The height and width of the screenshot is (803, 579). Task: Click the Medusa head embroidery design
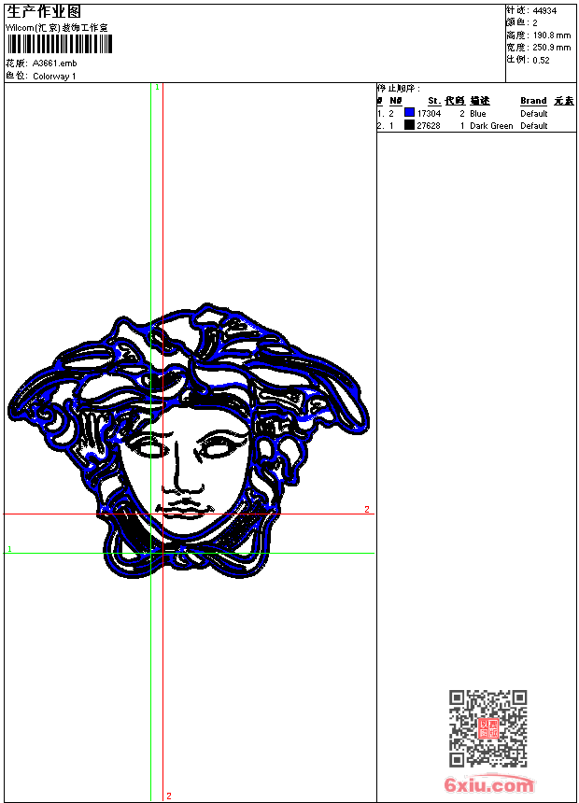click(x=188, y=441)
